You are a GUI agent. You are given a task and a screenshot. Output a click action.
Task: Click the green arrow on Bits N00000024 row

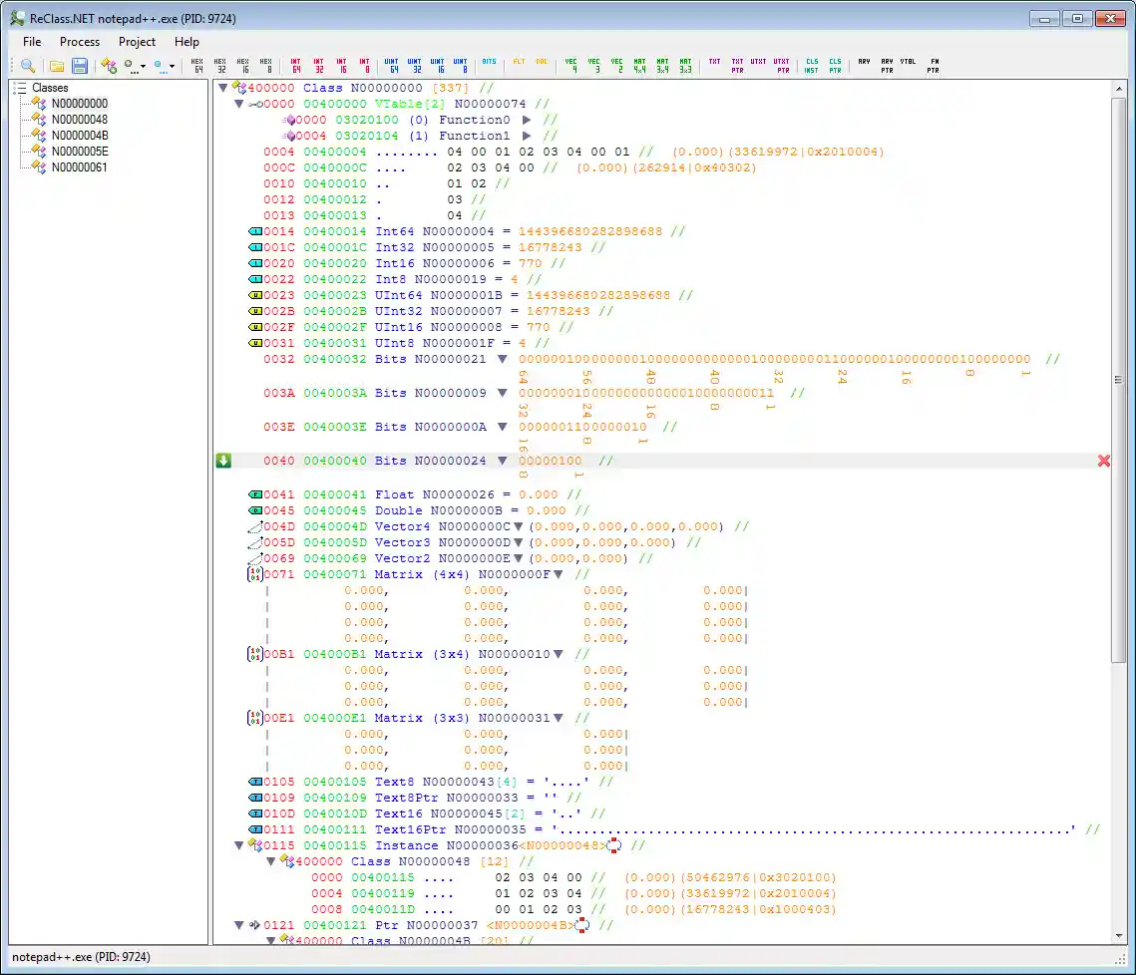[x=223, y=461]
